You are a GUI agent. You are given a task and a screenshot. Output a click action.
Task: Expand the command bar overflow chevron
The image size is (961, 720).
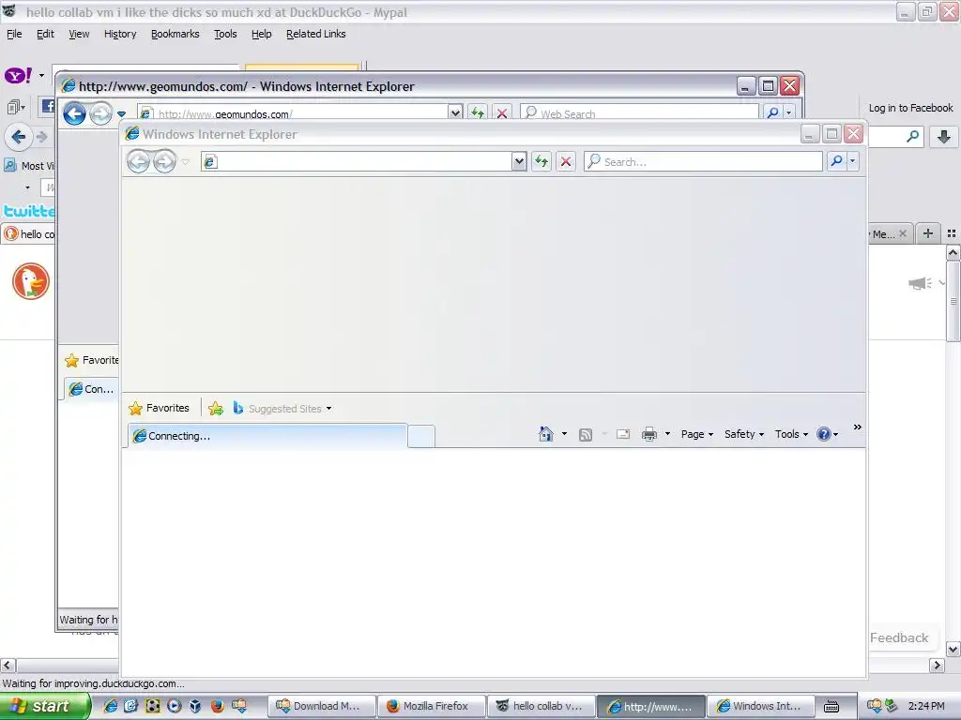pyautogui.click(x=858, y=427)
